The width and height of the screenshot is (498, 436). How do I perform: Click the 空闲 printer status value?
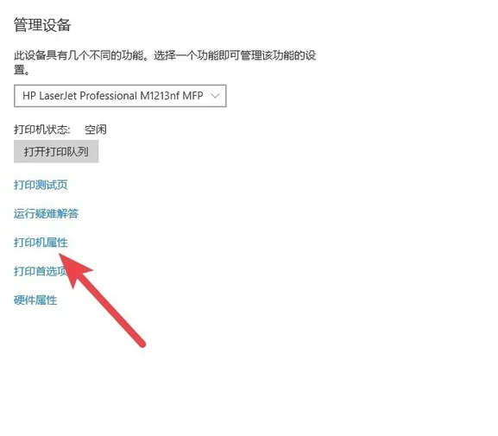tap(96, 130)
